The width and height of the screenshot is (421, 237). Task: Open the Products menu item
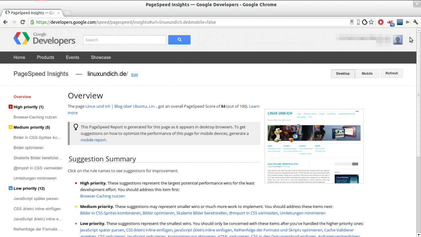[45, 57]
